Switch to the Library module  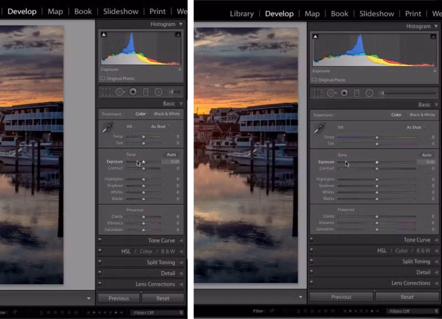pos(241,13)
